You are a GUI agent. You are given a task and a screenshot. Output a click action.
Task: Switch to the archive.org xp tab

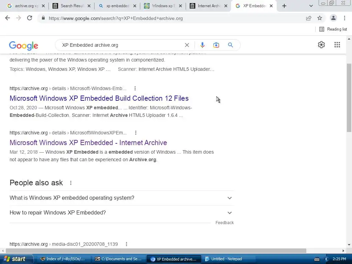(23, 6)
